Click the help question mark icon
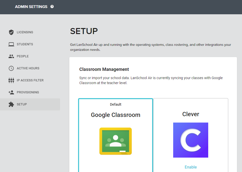Image resolution: width=242 pixels, height=172 pixels. point(52,7)
